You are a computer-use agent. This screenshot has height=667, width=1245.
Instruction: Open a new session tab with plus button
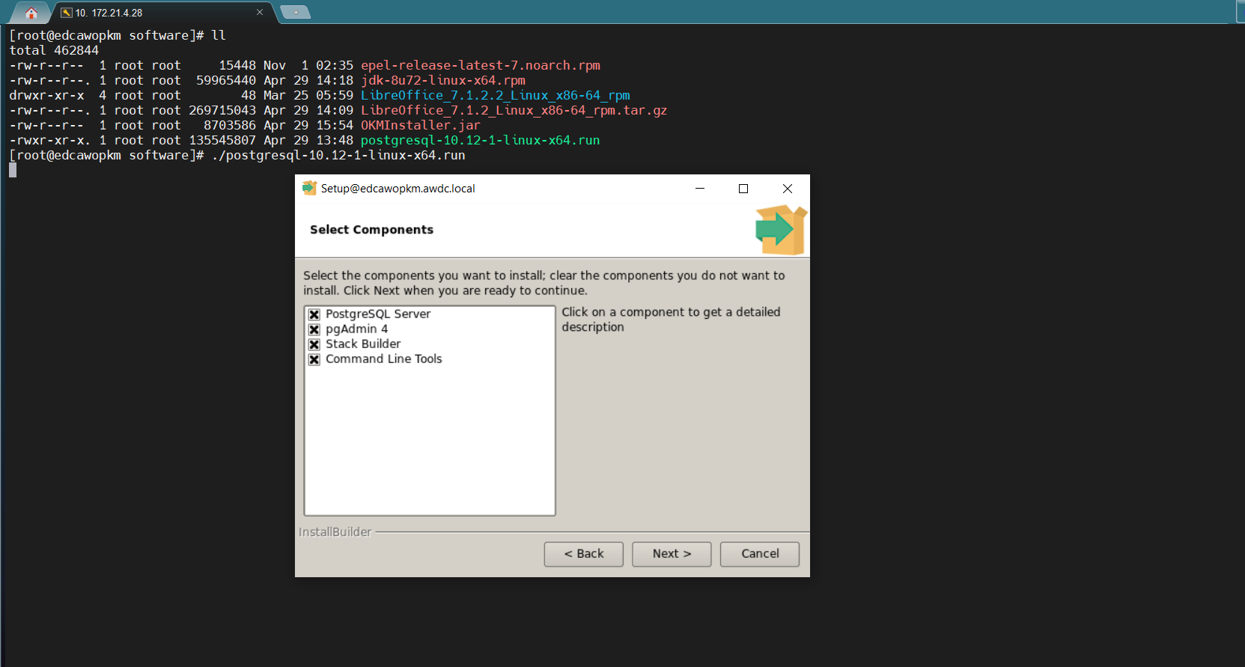coord(296,12)
